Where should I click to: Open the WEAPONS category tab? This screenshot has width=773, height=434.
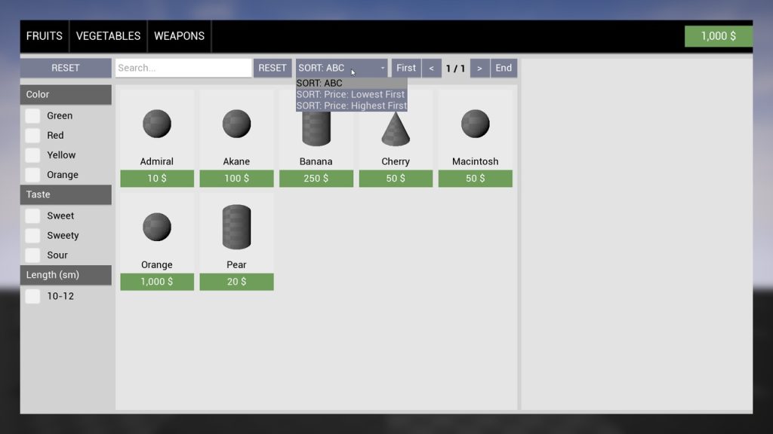click(x=179, y=36)
